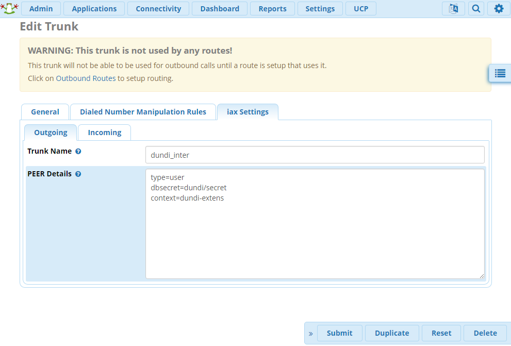Delete this trunk

point(486,333)
